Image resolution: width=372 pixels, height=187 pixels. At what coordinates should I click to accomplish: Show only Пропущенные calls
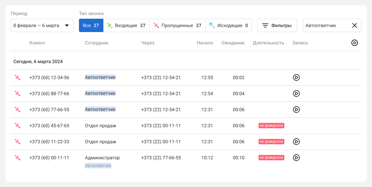coord(177,25)
